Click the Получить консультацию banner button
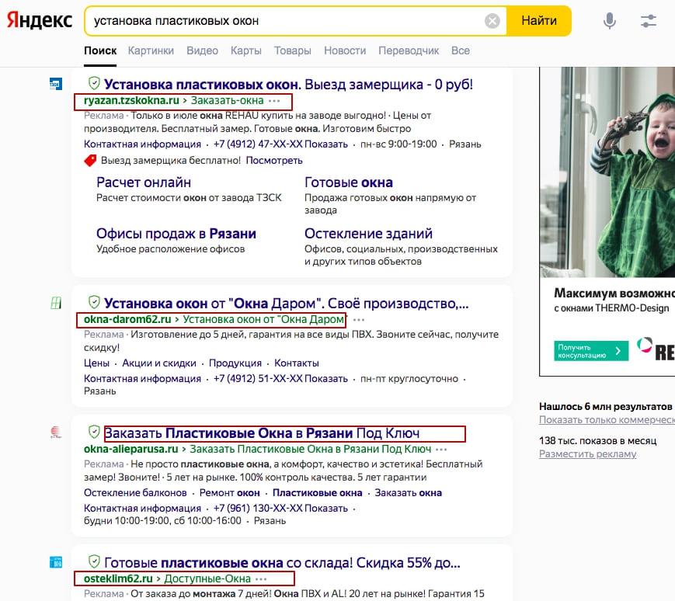The width and height of the screenshot is (675, 601). 591,351
